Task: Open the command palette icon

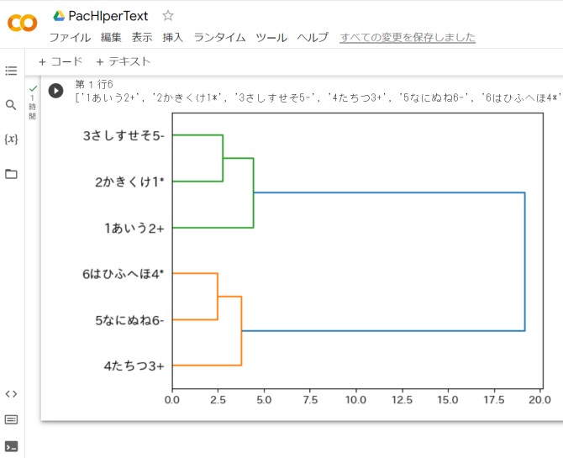Action: [11, 419]
